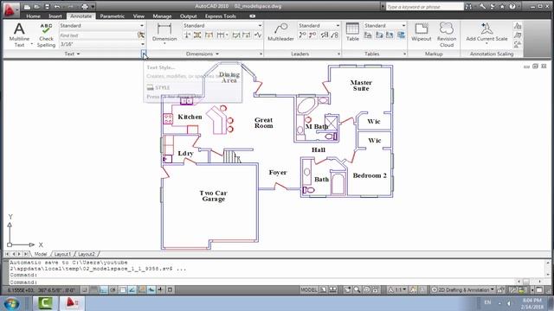Open the Express Tools ribbon tab
554x311 pixels.
click(221, 16)
